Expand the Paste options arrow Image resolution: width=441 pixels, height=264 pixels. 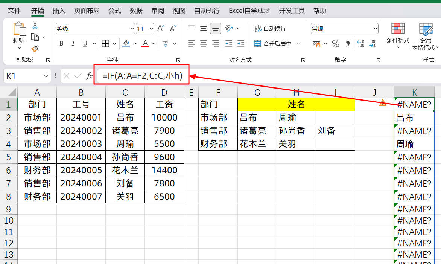[x=19, y=48]
